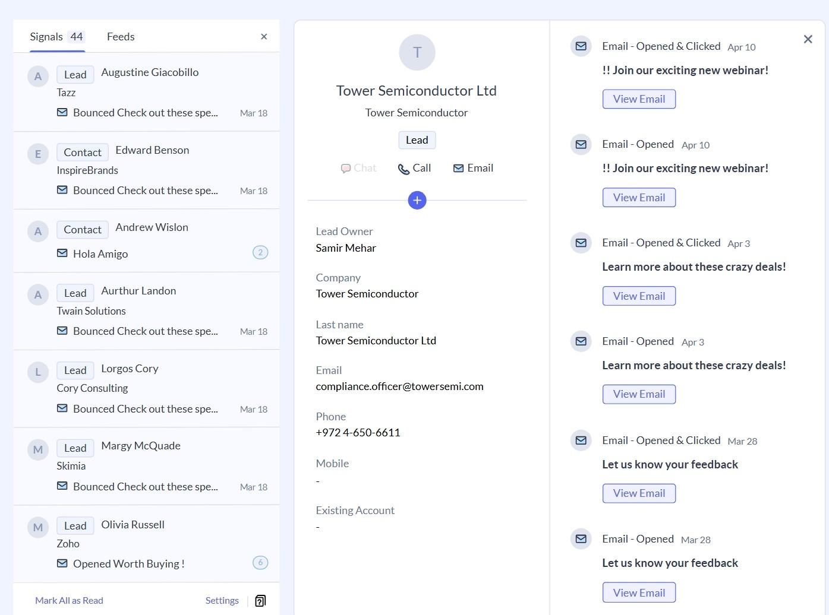This screenshot has width=829, height=615.
Task: View Email for Mar 28 Email - Opened
Action: (639, 592)
